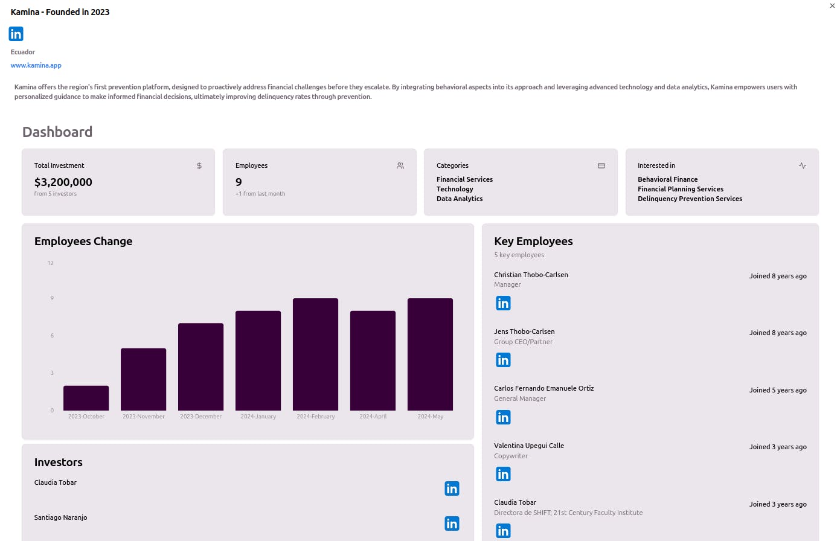
Task: Click the 'from 5 investors' note
Action: [x=56, y=194]
